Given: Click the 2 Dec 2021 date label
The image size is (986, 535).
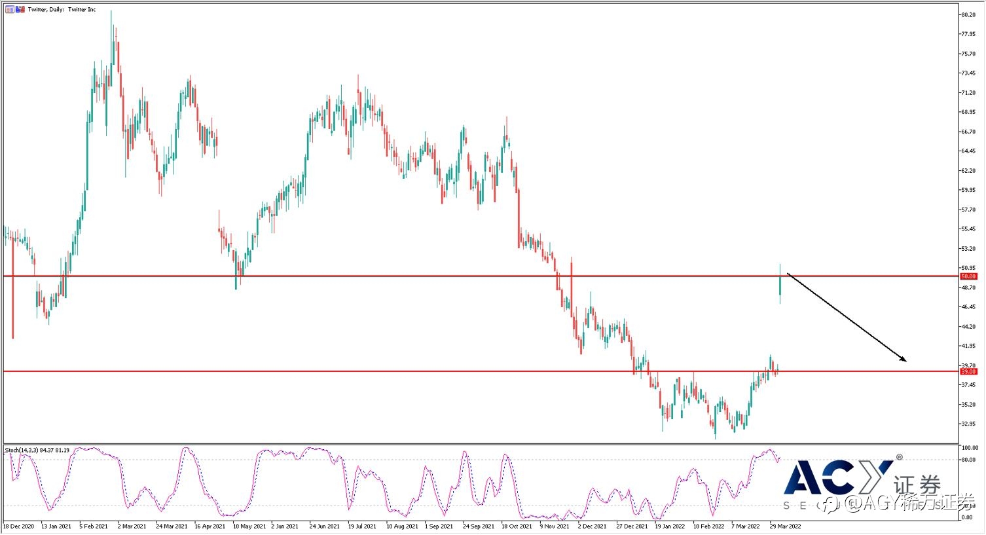Looking at the screenshot, I should point(593,526).
